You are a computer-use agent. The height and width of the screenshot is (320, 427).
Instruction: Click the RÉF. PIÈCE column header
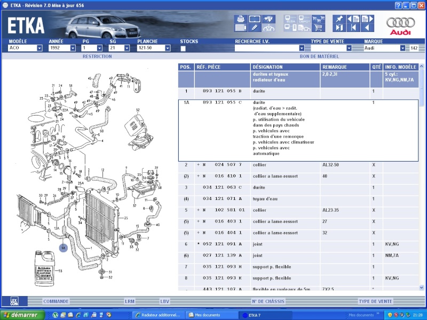(x=222, y=67)
